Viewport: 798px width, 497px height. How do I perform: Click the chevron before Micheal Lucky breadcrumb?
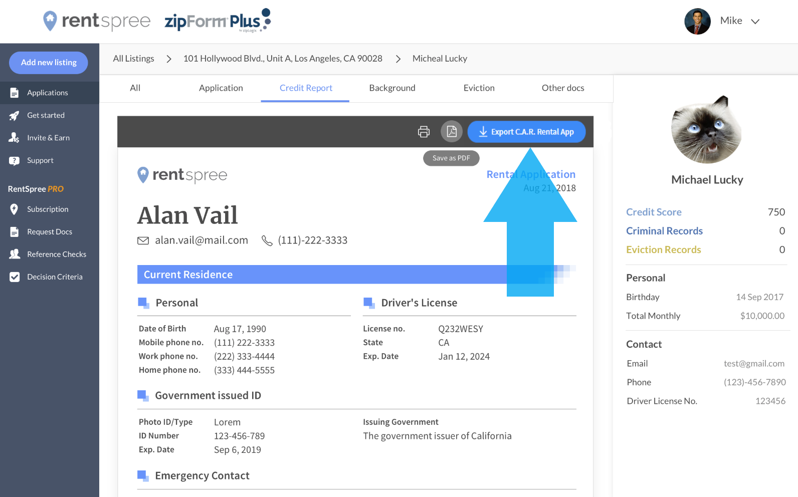[x=398, y=59]
